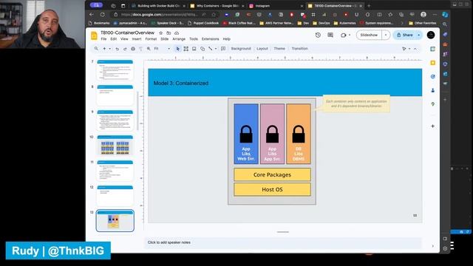
Task: Expand the line tool dropdown arrow
Action: tap(216, 49)
